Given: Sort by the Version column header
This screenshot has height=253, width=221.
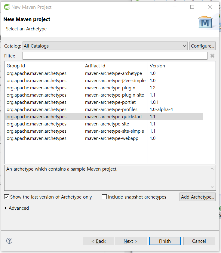Looking at the screenshot, I should pyautogui.click(x=175, y=66).
